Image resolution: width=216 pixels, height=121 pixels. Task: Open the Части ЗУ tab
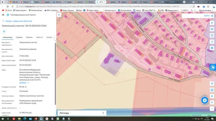(x=39, y=37)
